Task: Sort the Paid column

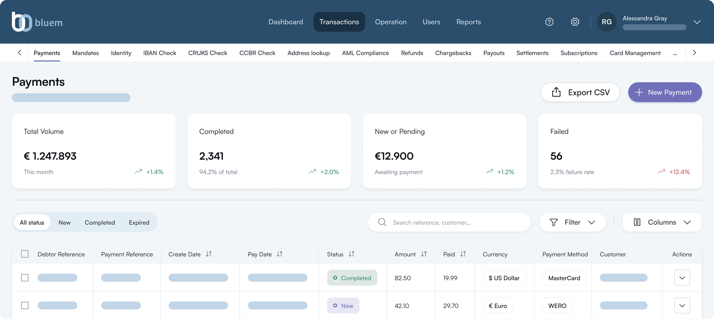Action: point(463,254)
